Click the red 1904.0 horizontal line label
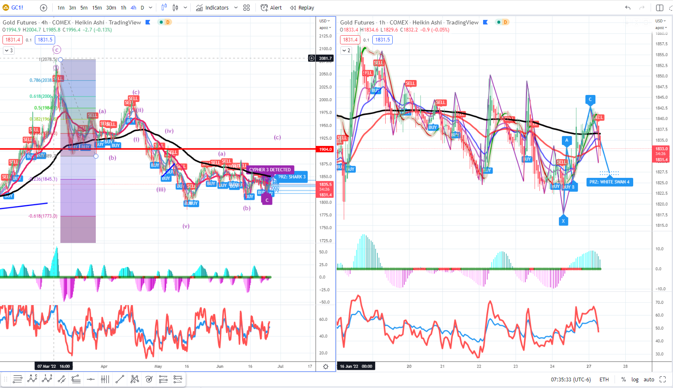 pos(326,149)
